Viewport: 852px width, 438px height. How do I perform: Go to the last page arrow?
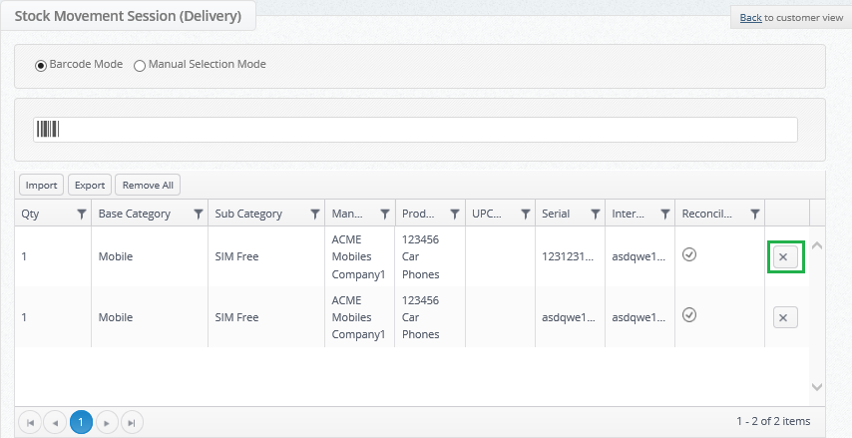(x=132, y=422)
